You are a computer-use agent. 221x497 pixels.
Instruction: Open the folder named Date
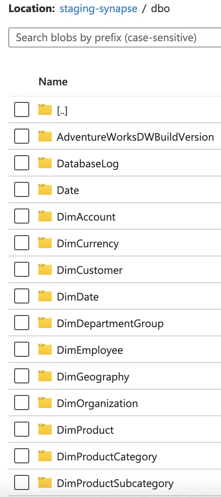click(x=68, y=190)
